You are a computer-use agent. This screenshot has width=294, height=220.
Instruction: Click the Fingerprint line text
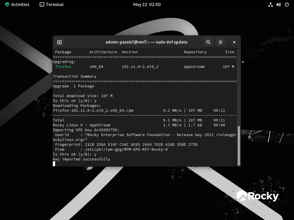(x=126, y=144)
